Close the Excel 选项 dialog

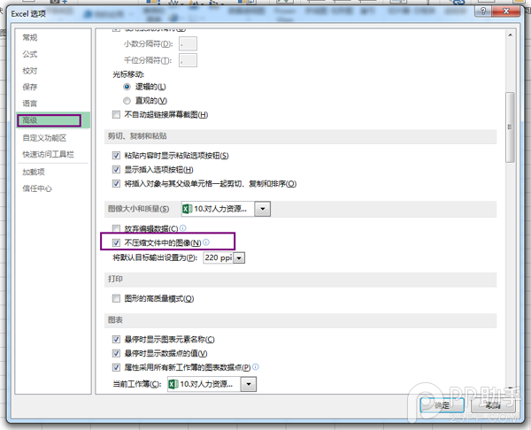tap(506, 12)
